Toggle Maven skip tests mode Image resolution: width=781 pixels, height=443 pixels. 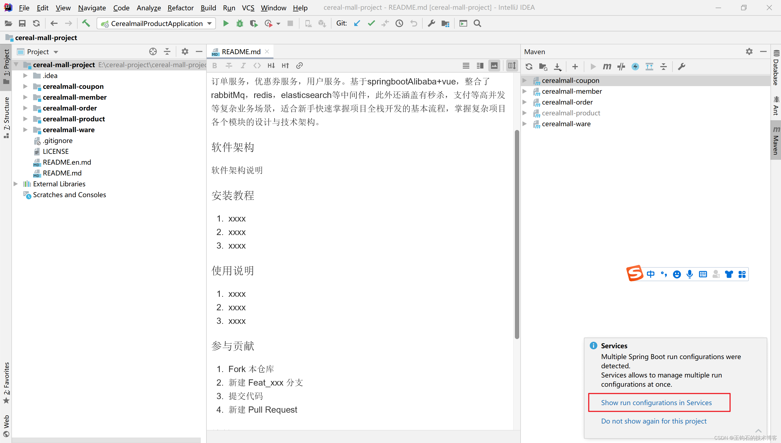(635, 66)
